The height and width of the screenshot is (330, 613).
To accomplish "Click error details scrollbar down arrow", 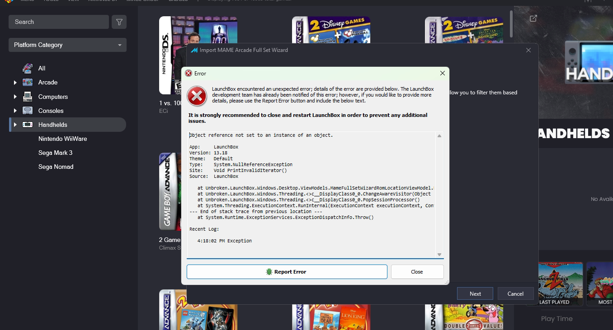I will [x=439, y=254].
